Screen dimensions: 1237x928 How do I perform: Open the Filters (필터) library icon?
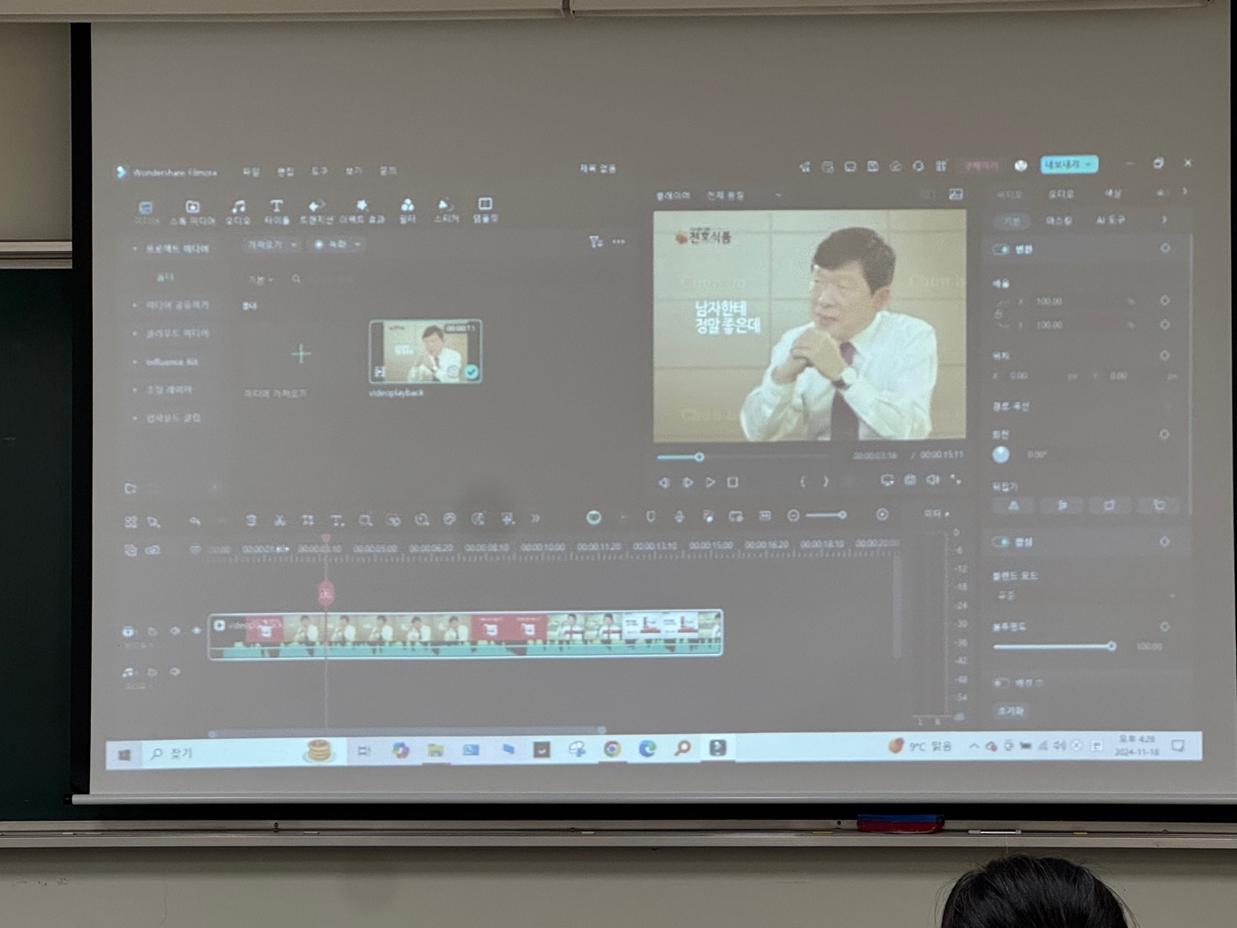407,209
